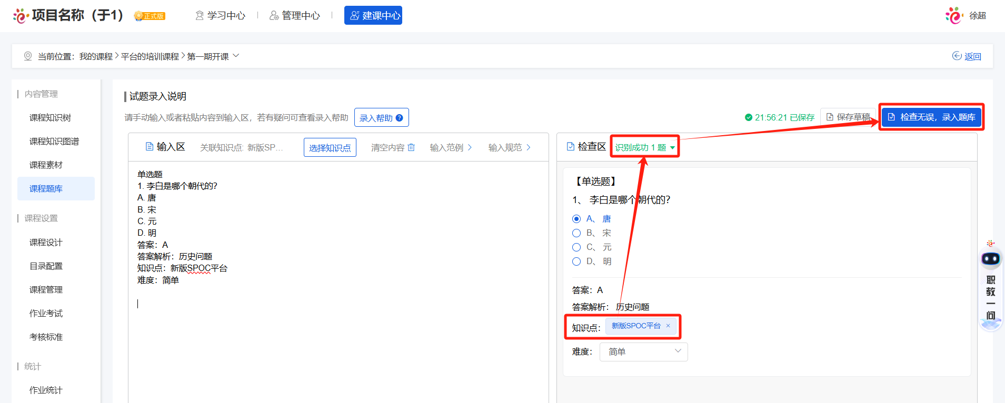
Task: Click the return arrow icon labeled 返回
Action: coord(957,56)
